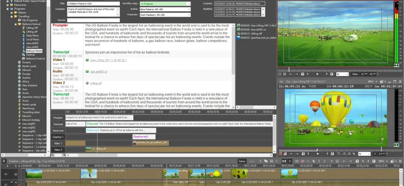Screen dimensions: 404x186
Task: Select the Graphics text block on the Graphics 1 track
Action: tap(144, 137)
